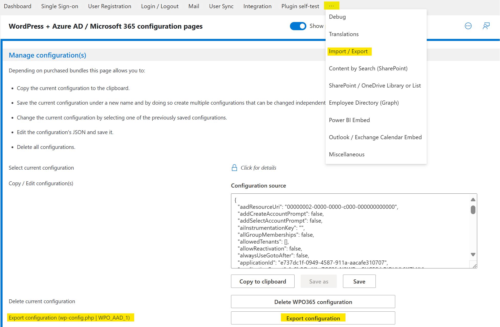500x327 pixels.
Task: Click the textarea resize handle corner
Action: [474, 266]
